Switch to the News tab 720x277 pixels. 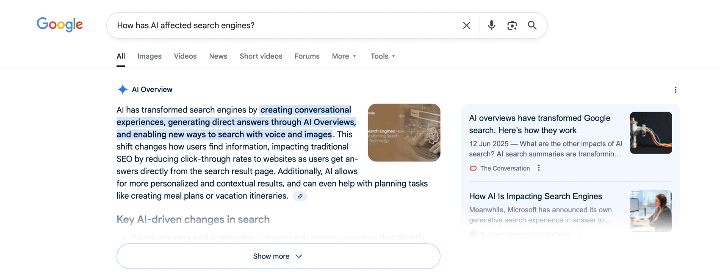point(218,56)
